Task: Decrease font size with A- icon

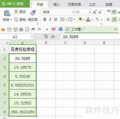Action: 100,12
